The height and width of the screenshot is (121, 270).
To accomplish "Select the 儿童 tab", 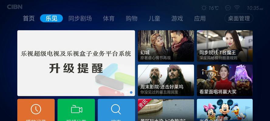I will click(154, 18).
